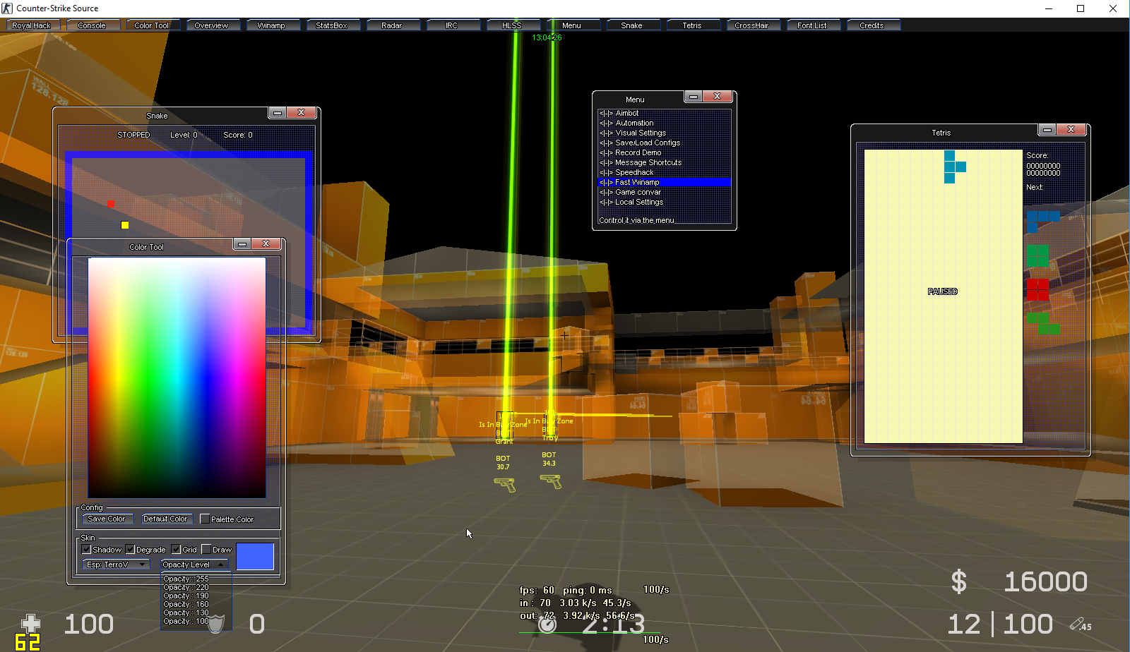Choose Opacity : 190 from the list
The height and width of the screenshot is (652, 1130).
point(186,596)
